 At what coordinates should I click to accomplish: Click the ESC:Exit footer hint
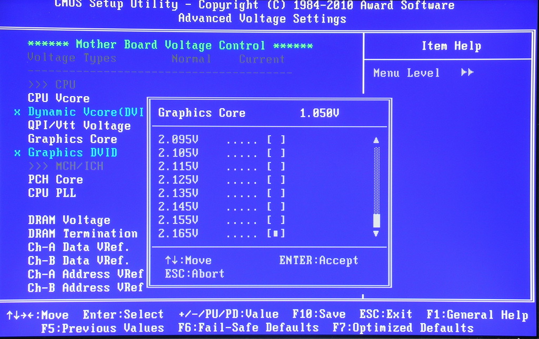coord(386,314)
